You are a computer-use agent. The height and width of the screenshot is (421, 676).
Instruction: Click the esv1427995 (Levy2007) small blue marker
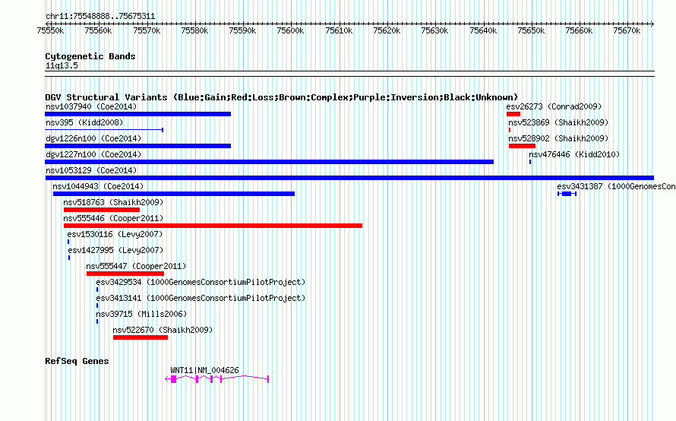pyautogui.click(x=69, y=258)
